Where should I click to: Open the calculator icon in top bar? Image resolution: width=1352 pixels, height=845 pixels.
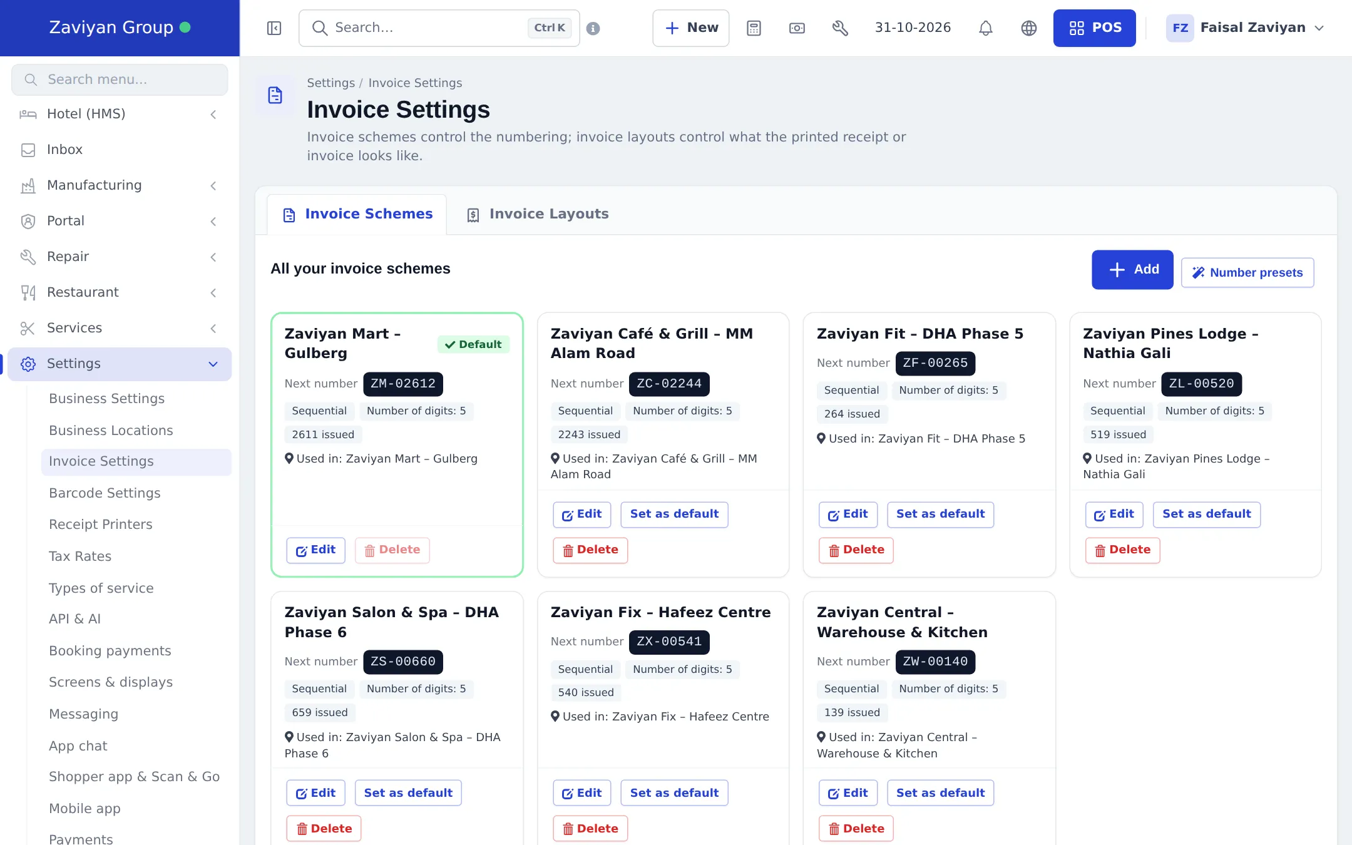coord(754,28)
